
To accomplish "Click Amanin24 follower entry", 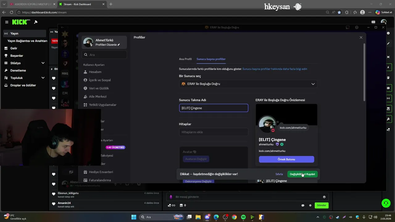I will [106, 205].
